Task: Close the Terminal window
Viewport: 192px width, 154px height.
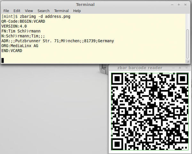Action: (x=185, y=5)
